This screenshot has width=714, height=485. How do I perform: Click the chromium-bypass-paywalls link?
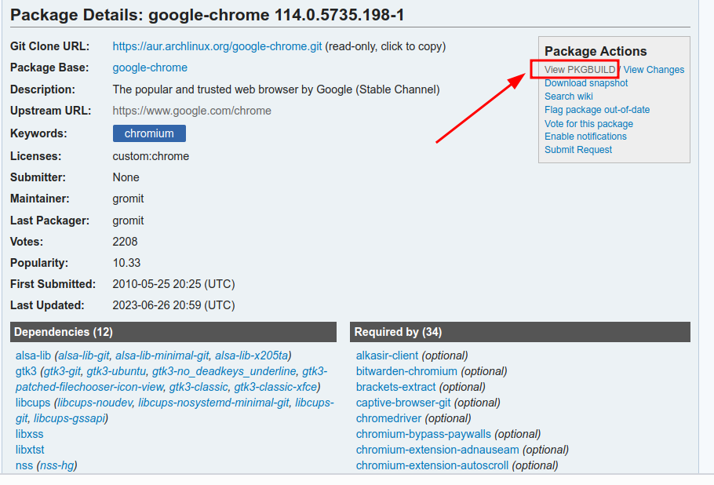[423, 434]
